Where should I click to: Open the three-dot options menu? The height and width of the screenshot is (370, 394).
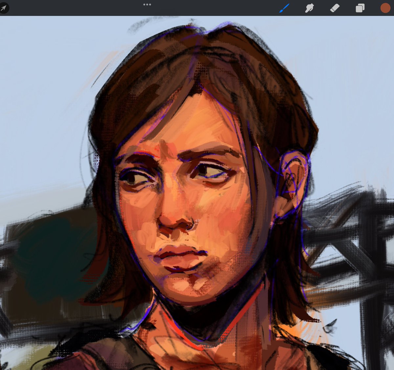coord(147,5)
